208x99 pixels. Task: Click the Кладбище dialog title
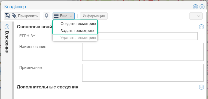coord(15,7)
